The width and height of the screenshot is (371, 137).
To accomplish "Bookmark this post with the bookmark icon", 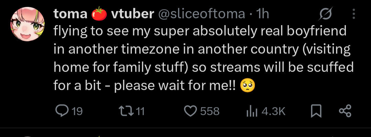I will coord(316,111).
